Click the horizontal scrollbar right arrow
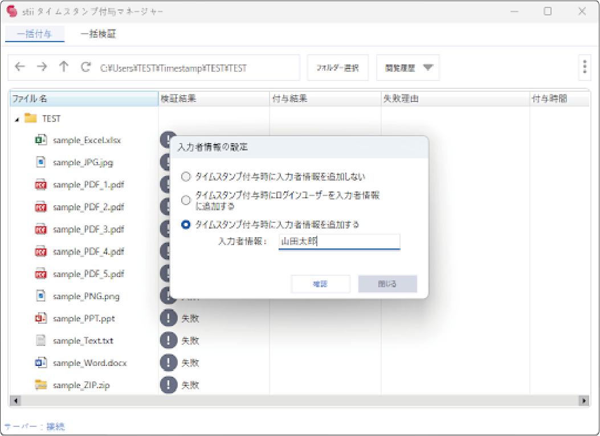The image size is (600, 436). [584, 401]
